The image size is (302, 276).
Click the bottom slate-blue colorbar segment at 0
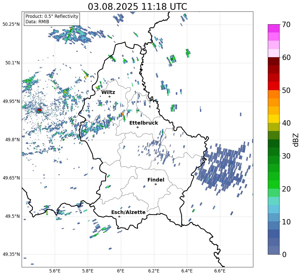click(x=273, y=250)
